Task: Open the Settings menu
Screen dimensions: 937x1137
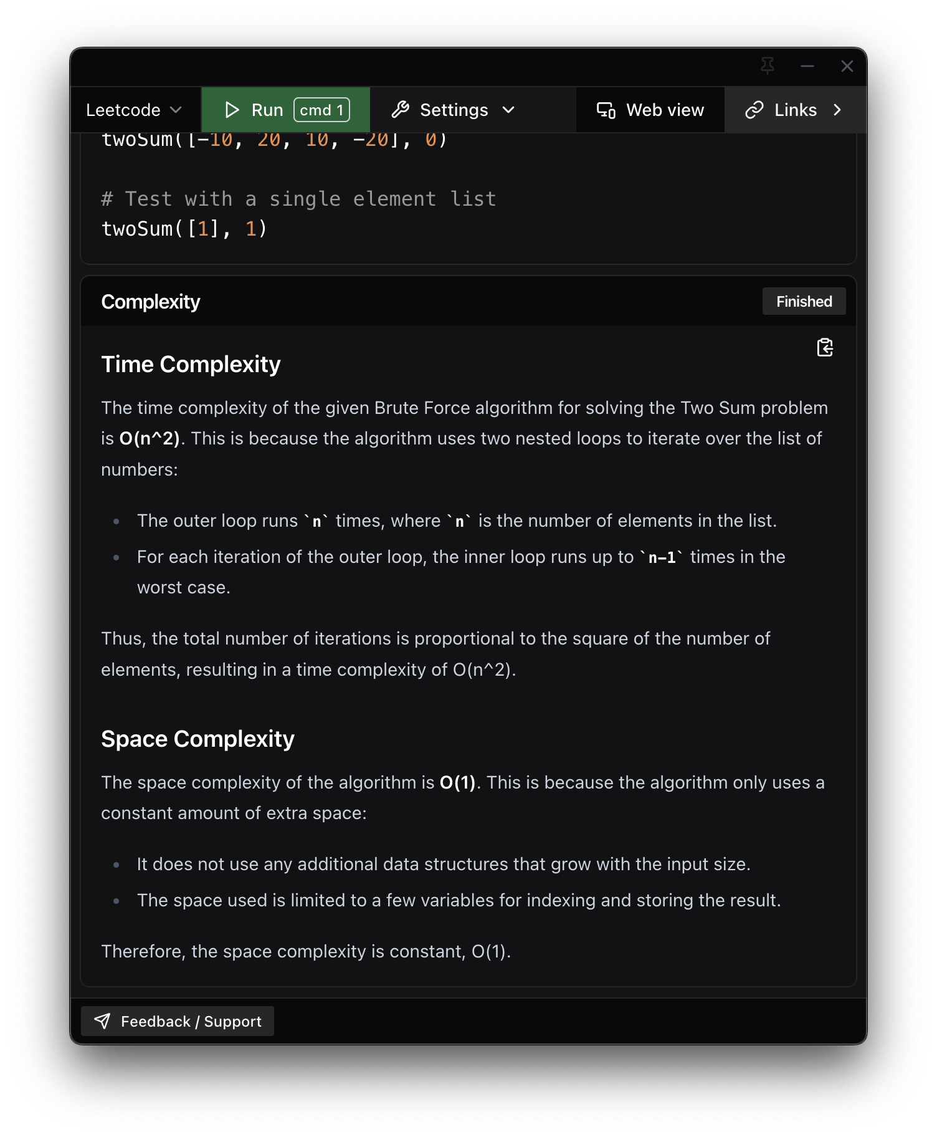Action: (x=454, y=110)
